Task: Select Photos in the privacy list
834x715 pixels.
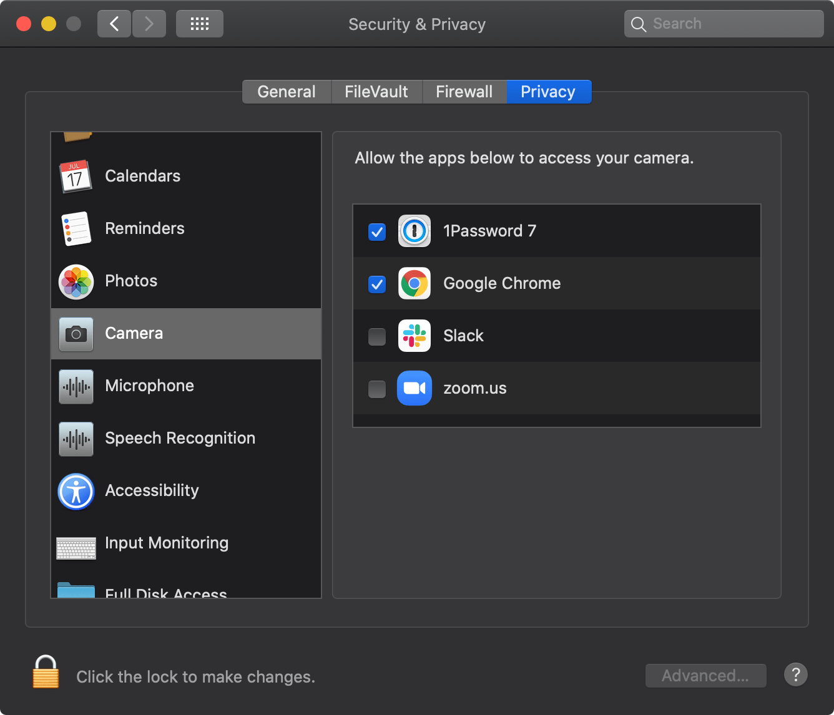Action: pyautogui.click(x=186, y=281)
